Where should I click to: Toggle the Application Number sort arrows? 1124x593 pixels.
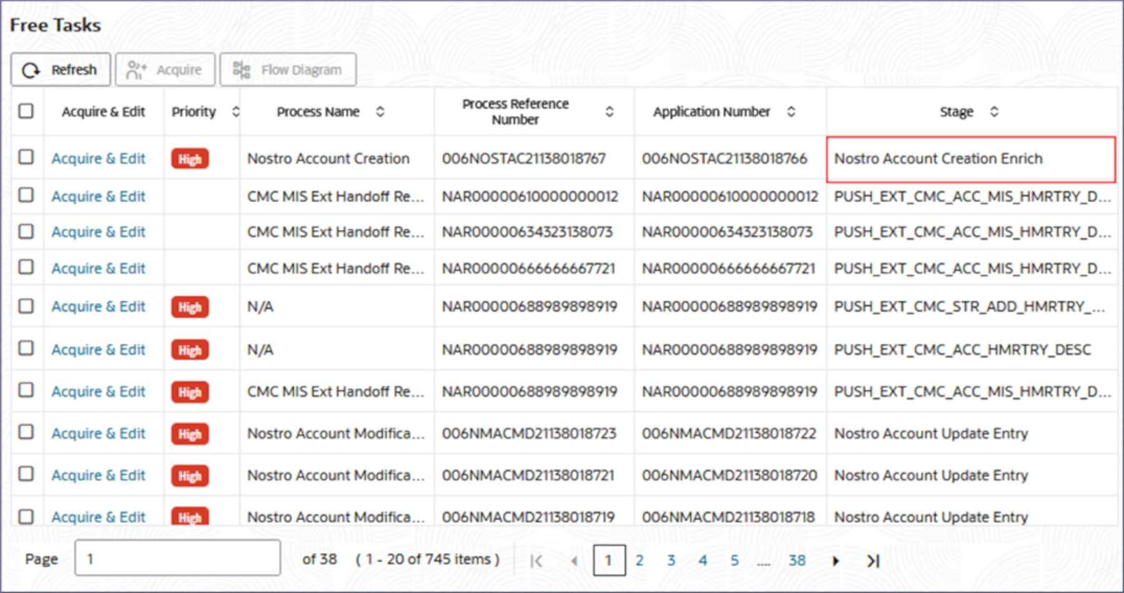tap(791, 112)
